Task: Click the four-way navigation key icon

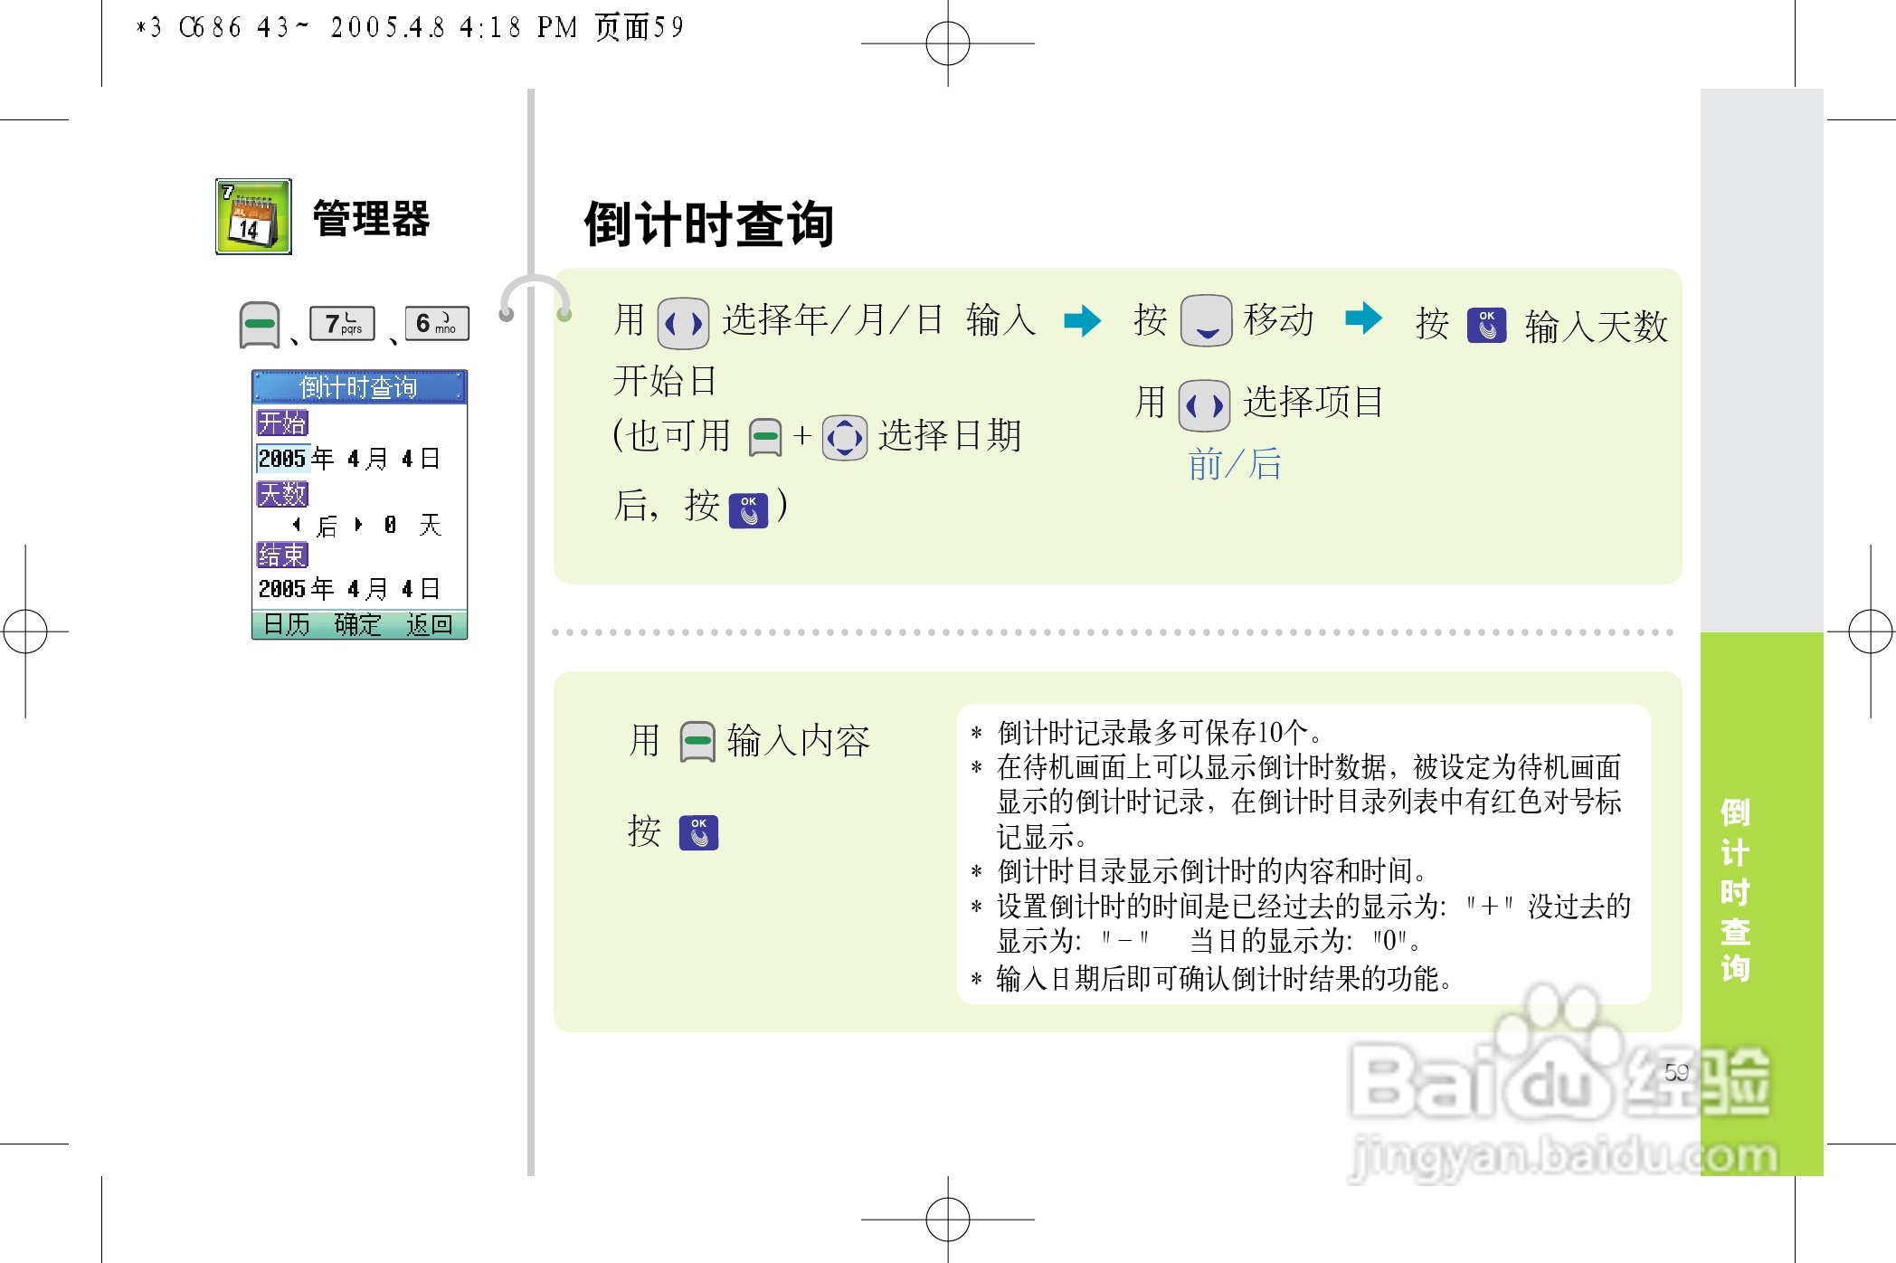Action: point(844,438)
